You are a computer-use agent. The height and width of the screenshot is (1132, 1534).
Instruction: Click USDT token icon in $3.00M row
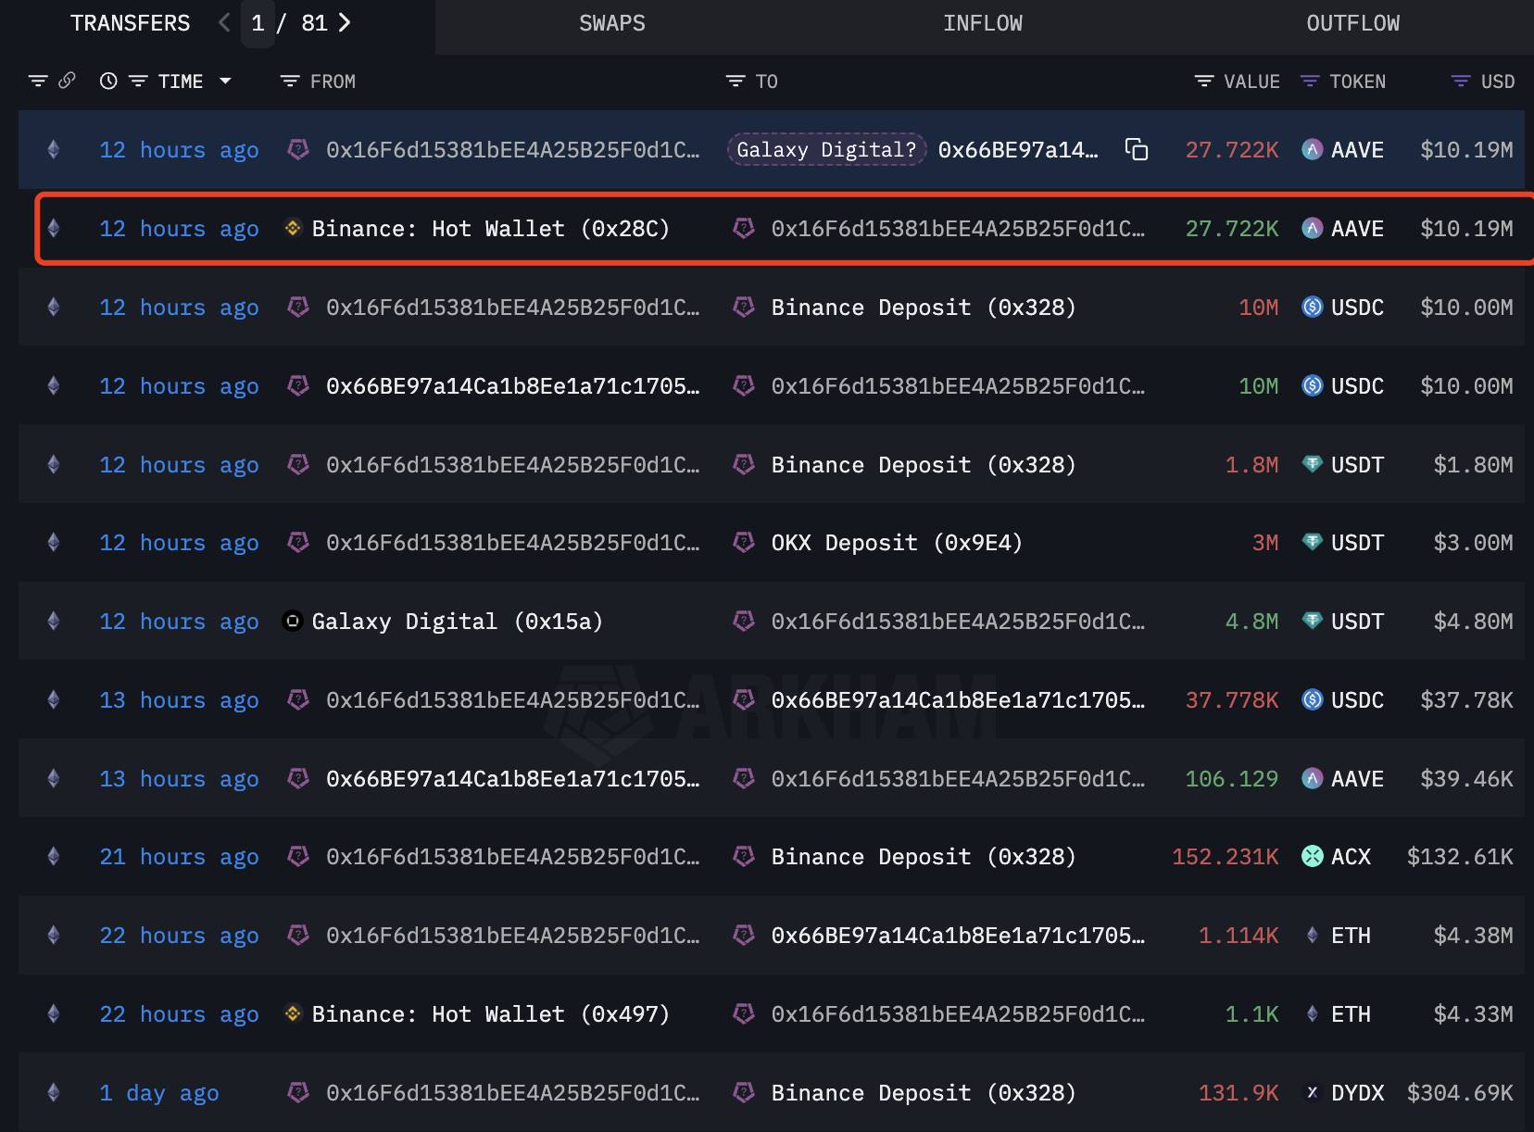[x=1313, y=543]
